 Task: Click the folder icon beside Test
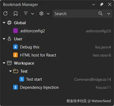[16, 71]
